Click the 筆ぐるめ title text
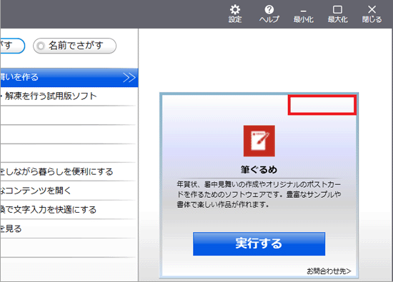The width and height of the screenshot is (393, 282). (259, 169)
